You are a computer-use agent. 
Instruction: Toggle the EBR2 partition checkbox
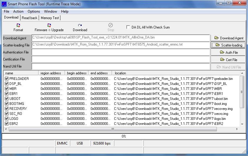[6, 124]
